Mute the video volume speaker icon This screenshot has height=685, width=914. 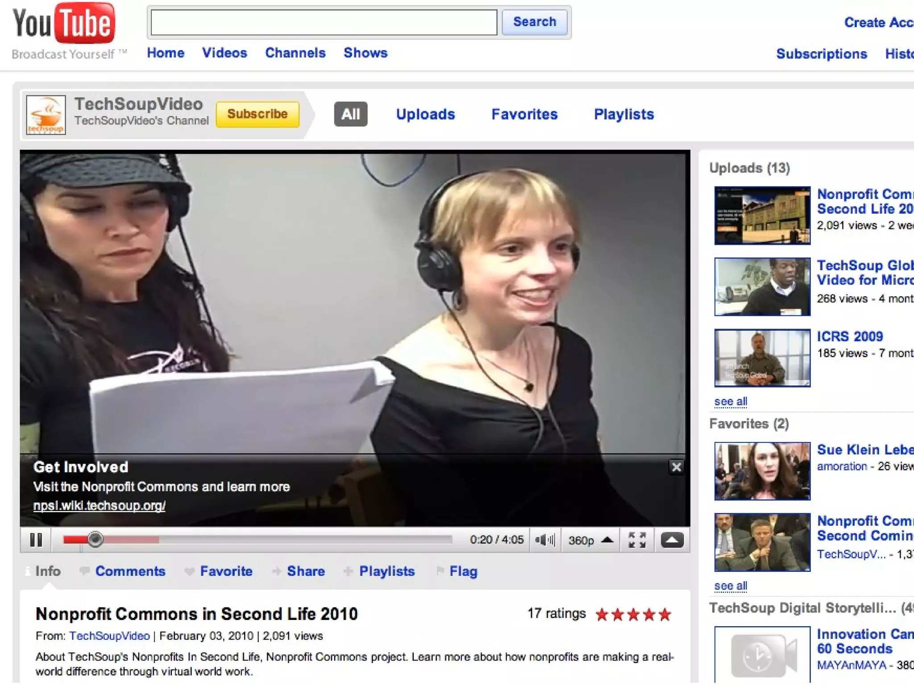click(544, 540)
